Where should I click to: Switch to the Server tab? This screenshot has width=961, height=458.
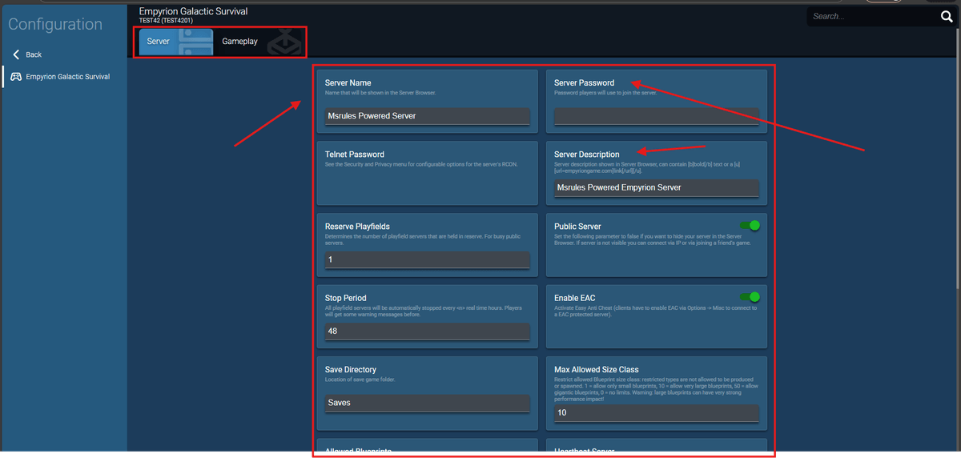click(x=176, y=42)
